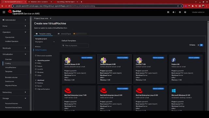Check the Server workload filter
Screen dimensions: 209x118
coord(36,86)
